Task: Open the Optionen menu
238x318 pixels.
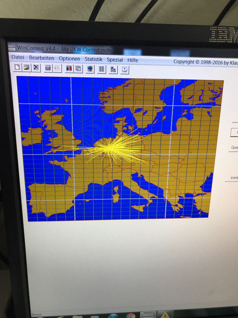Action: tap(69, 59)
